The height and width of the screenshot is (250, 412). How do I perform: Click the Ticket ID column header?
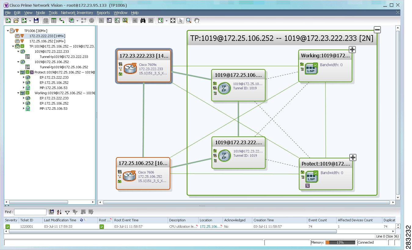point(31,220)
